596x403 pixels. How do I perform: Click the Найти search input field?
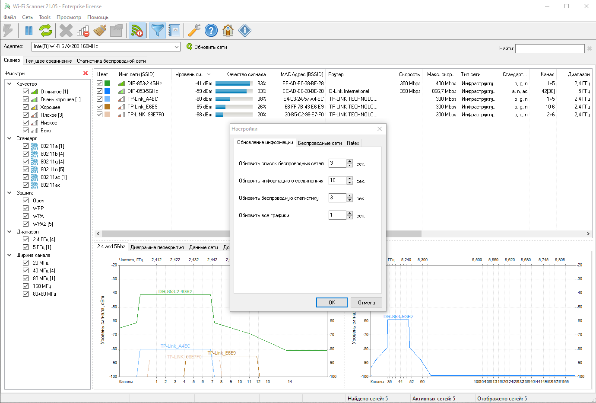tap(549, 48)
